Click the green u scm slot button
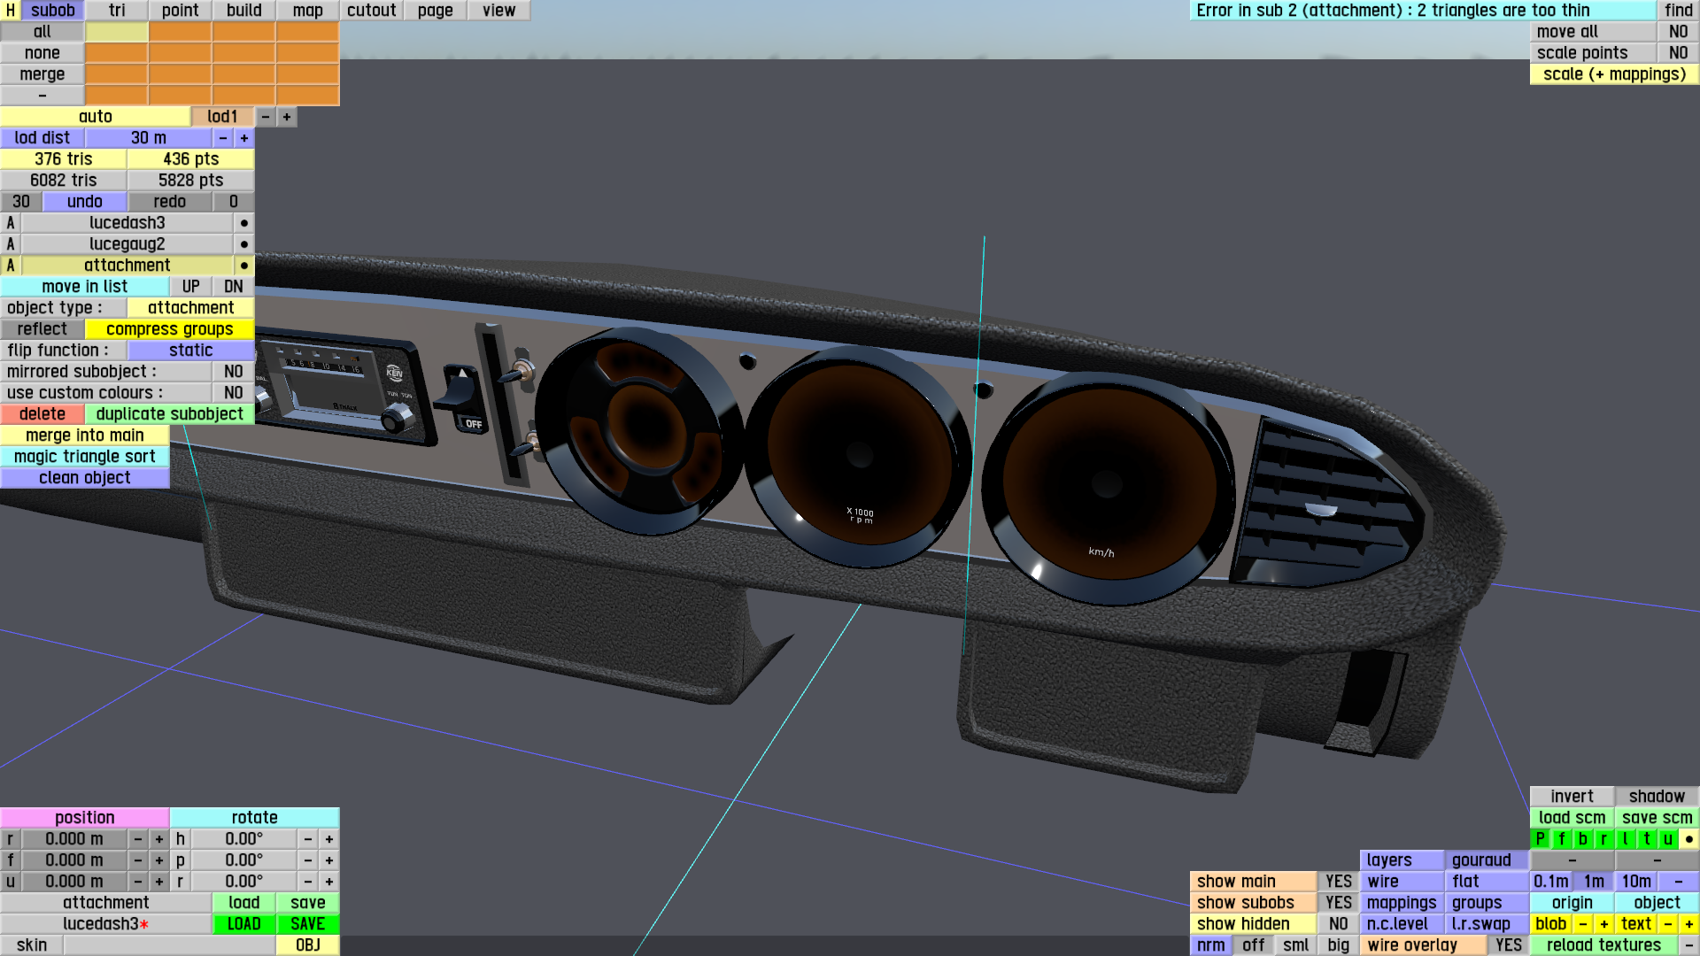1700x956 pixels. [x=1667, y=839]
